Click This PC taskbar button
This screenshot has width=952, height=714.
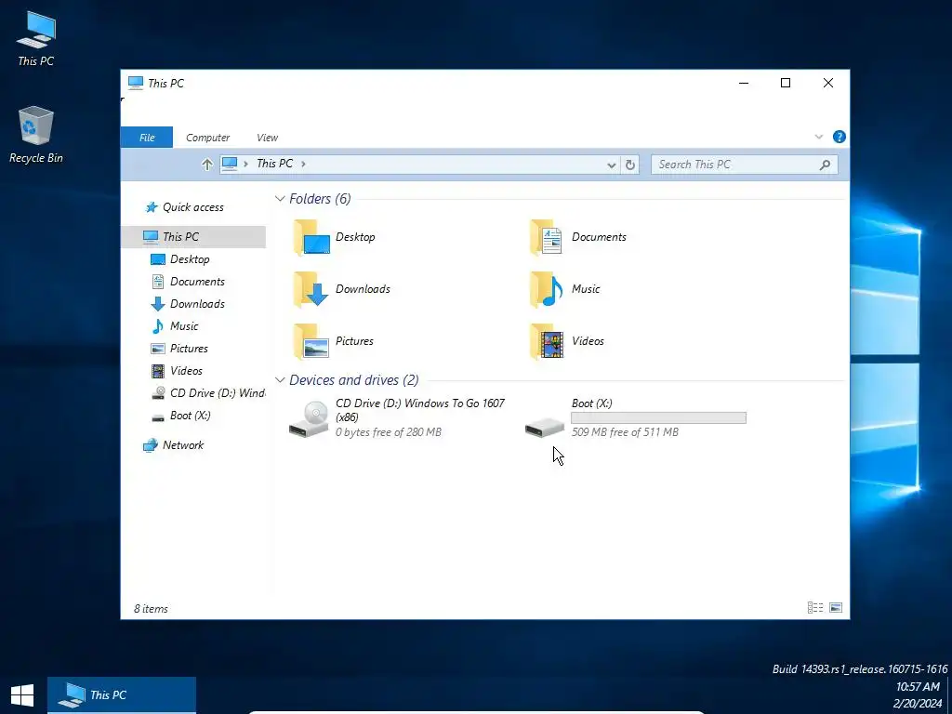[122, 695]
